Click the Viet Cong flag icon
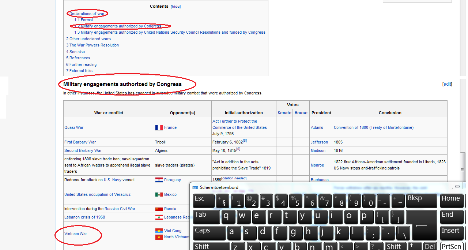Image resolution: width=468 pixels, height=250 pixels. click(x=159, y=231)
